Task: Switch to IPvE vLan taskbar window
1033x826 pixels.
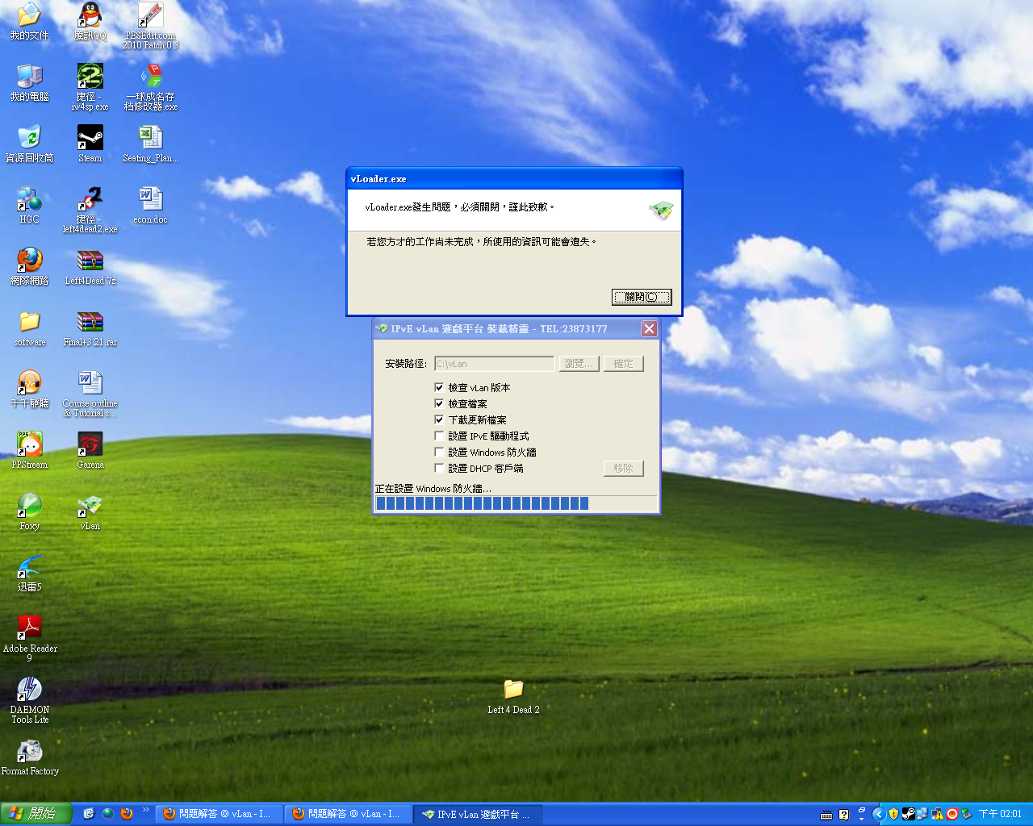Action: [477, 814]
